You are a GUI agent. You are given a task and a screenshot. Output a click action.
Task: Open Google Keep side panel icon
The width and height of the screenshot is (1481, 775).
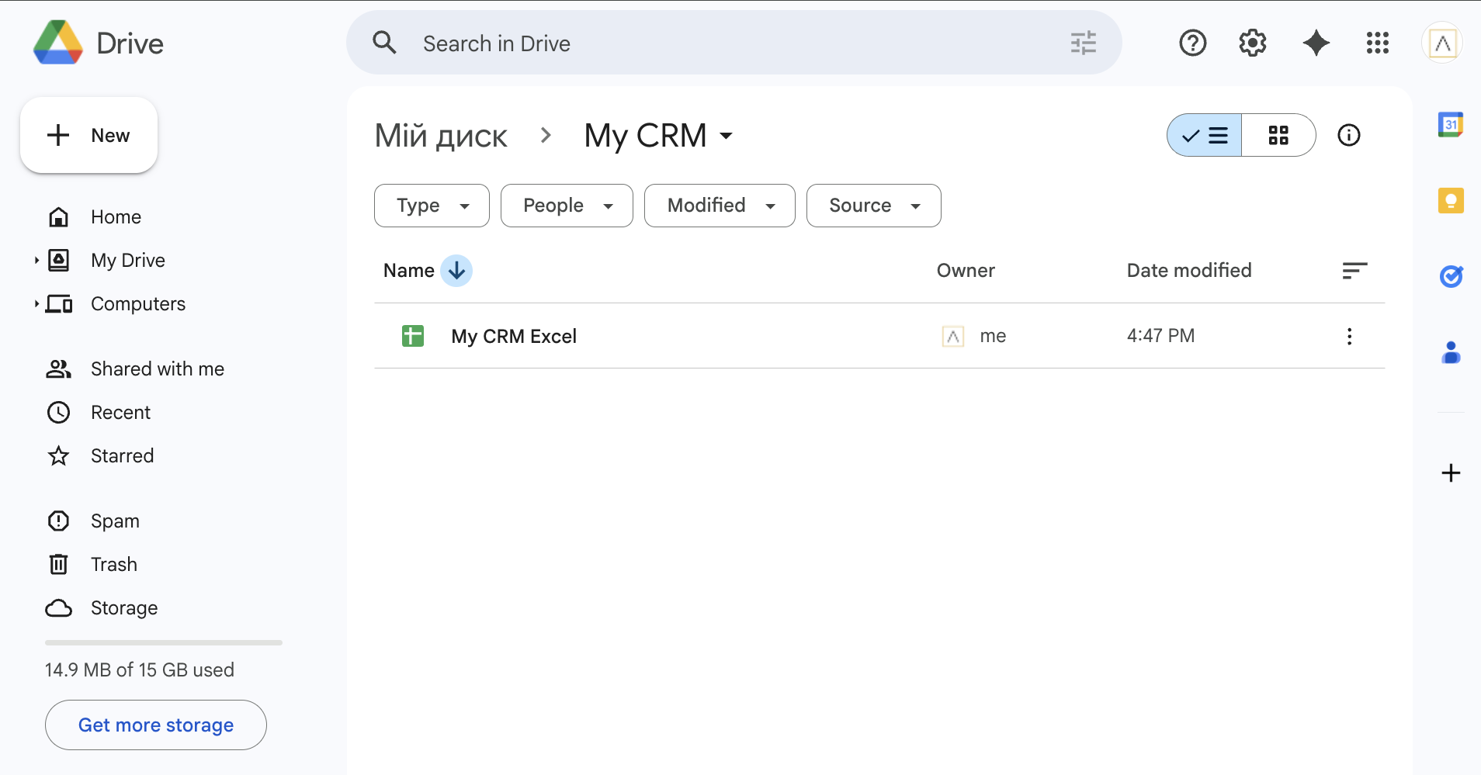point(1451,201)
